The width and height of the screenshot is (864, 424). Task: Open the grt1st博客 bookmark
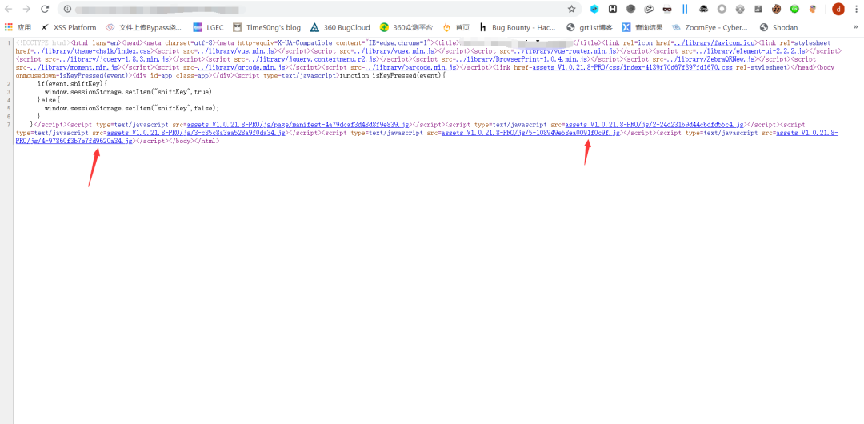(x=590, y=27)
